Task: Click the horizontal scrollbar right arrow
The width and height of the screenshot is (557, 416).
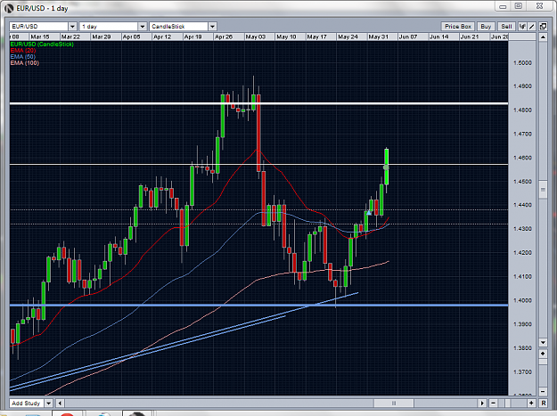Action: pos(482,404)
